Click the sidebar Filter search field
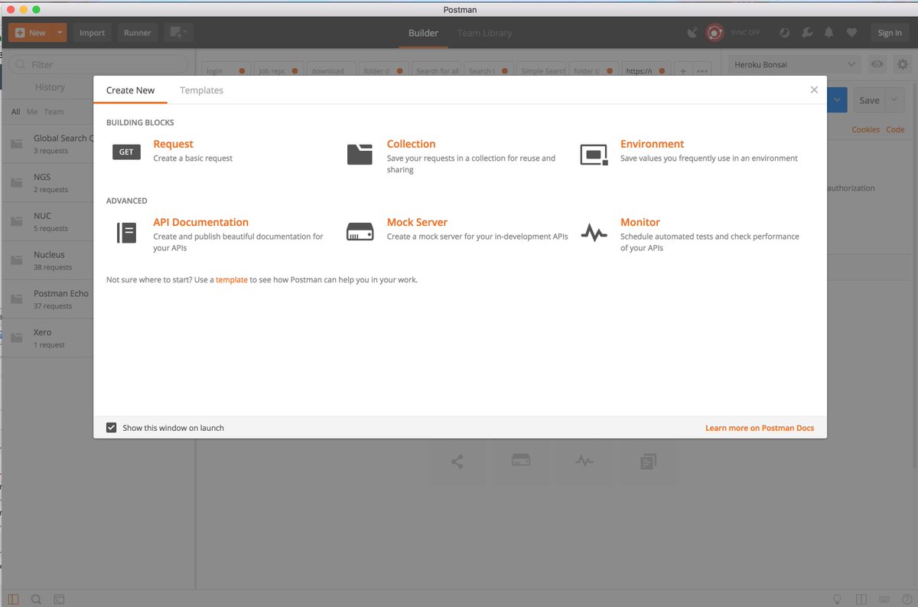The width and height of the screenshot is (918, 607). click(x=98, y=65)
